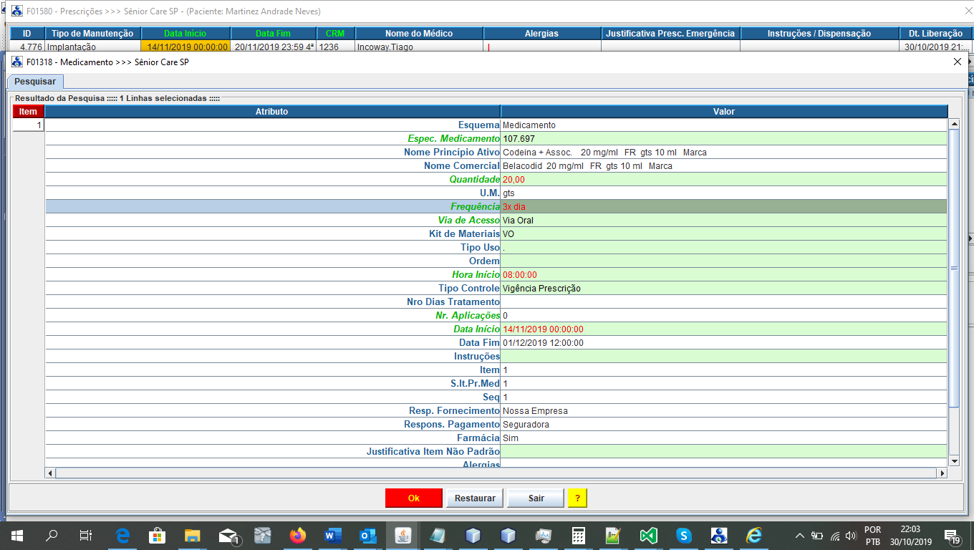The width and height of the screenshot is (974, 550).
Task: Click the empty Instruções value field
Action: [x=724, y=357]
